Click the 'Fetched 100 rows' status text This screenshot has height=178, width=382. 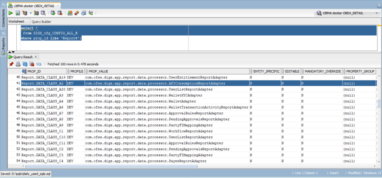73,64
